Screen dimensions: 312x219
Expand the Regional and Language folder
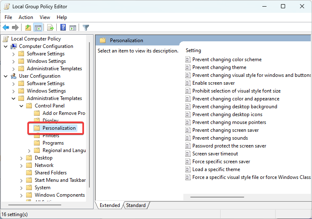(x=29, y=151)
